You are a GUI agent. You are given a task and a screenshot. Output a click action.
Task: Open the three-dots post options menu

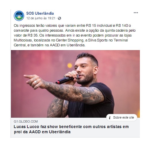[136, 13]
